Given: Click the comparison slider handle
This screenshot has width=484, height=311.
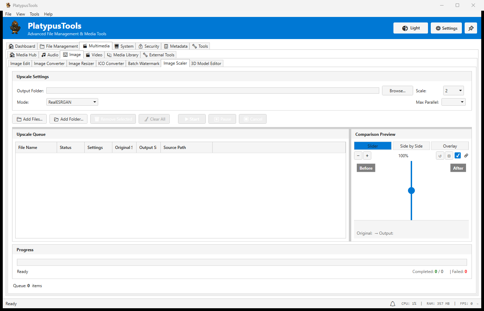Looking at the screenshot, I should [x=411, y=190].
